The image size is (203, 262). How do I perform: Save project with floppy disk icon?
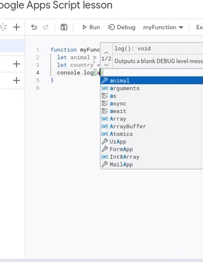pyautogui.click(x=64, y=27)
